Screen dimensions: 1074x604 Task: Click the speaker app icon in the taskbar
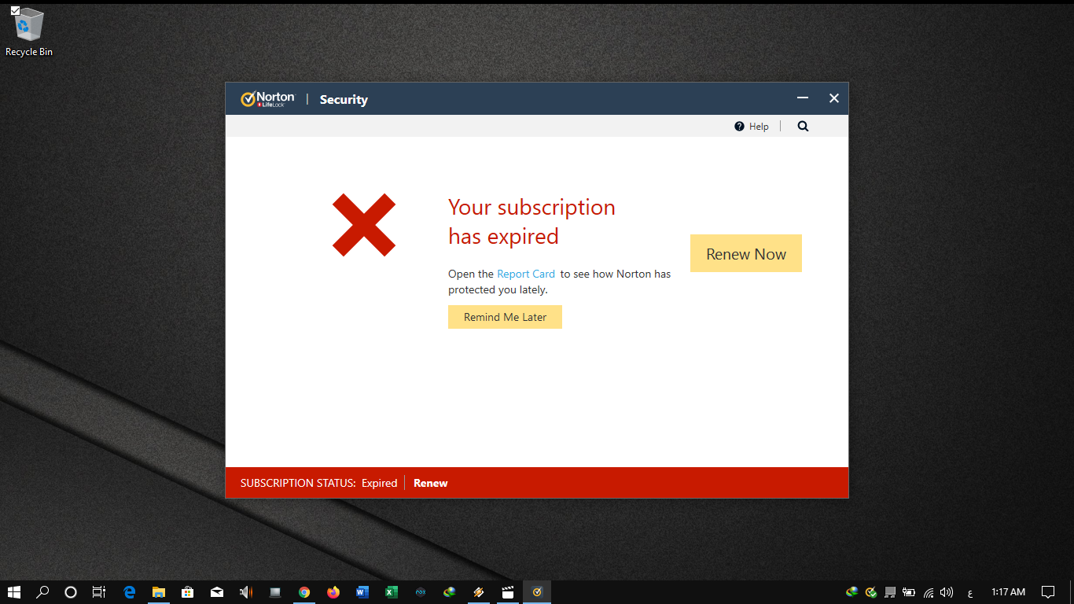pos(246,592)
